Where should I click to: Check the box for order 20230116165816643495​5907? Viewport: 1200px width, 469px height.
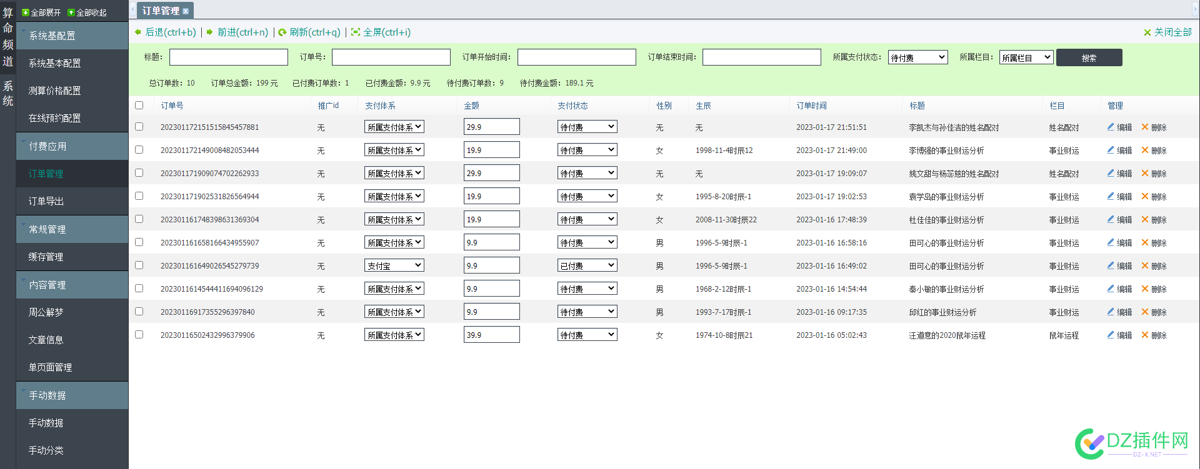click(139, 242)
